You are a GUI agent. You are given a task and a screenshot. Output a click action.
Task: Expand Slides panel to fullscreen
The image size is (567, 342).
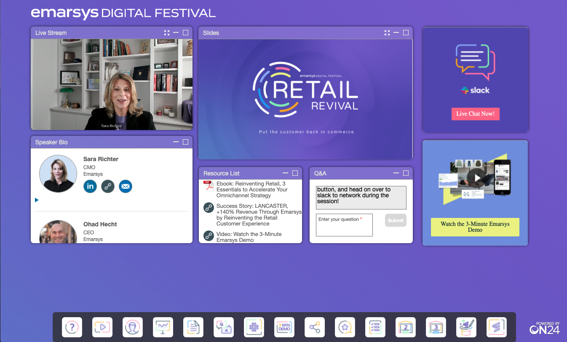[x=387, y=33]
